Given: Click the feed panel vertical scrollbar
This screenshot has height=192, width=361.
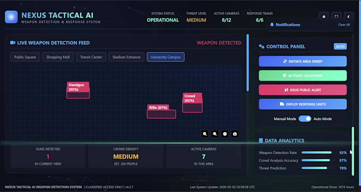Looking at the screenshot, I should tap(248, 63).
